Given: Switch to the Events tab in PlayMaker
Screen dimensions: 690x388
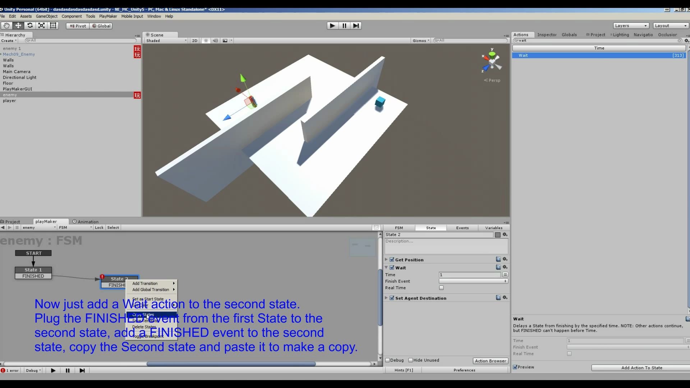Looking at the screenshot, I should point(462,228).
